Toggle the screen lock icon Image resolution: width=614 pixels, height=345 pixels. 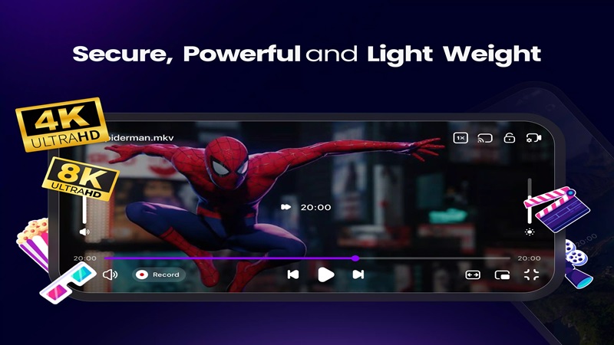pyautogui.click(x=508, y=138)
